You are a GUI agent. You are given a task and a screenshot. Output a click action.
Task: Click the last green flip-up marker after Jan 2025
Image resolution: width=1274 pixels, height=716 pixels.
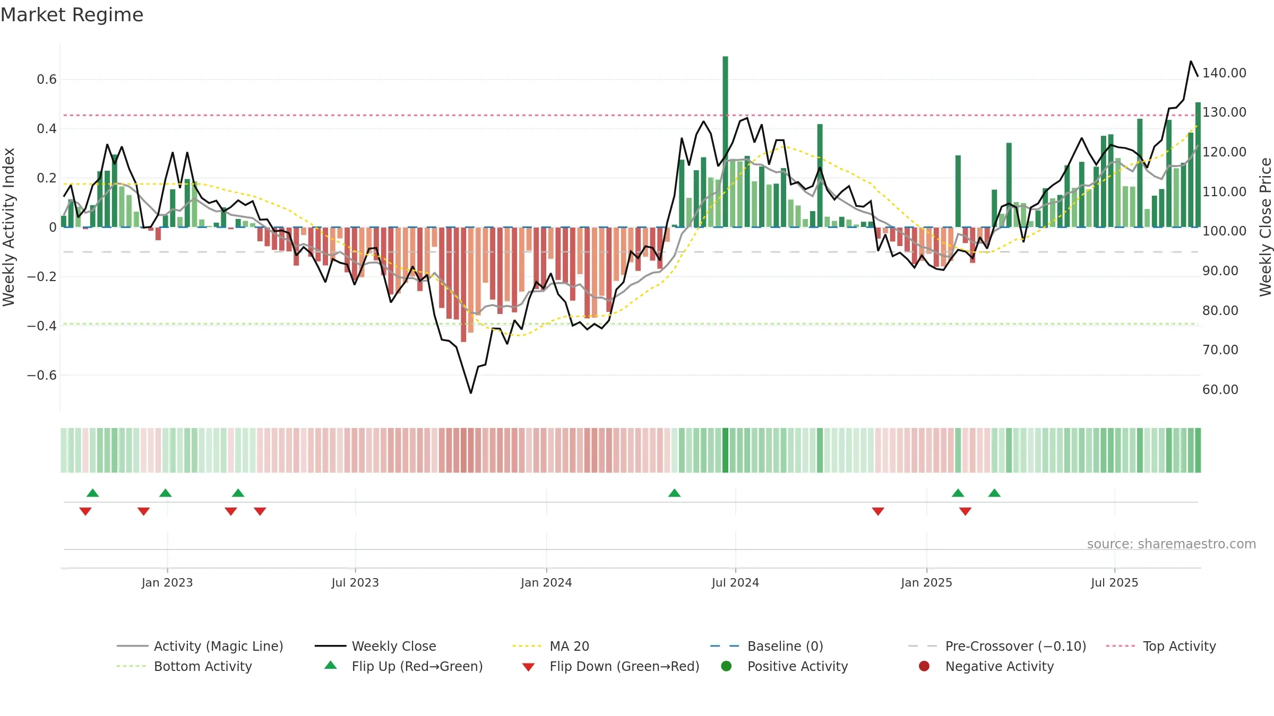tap(995, 493)
